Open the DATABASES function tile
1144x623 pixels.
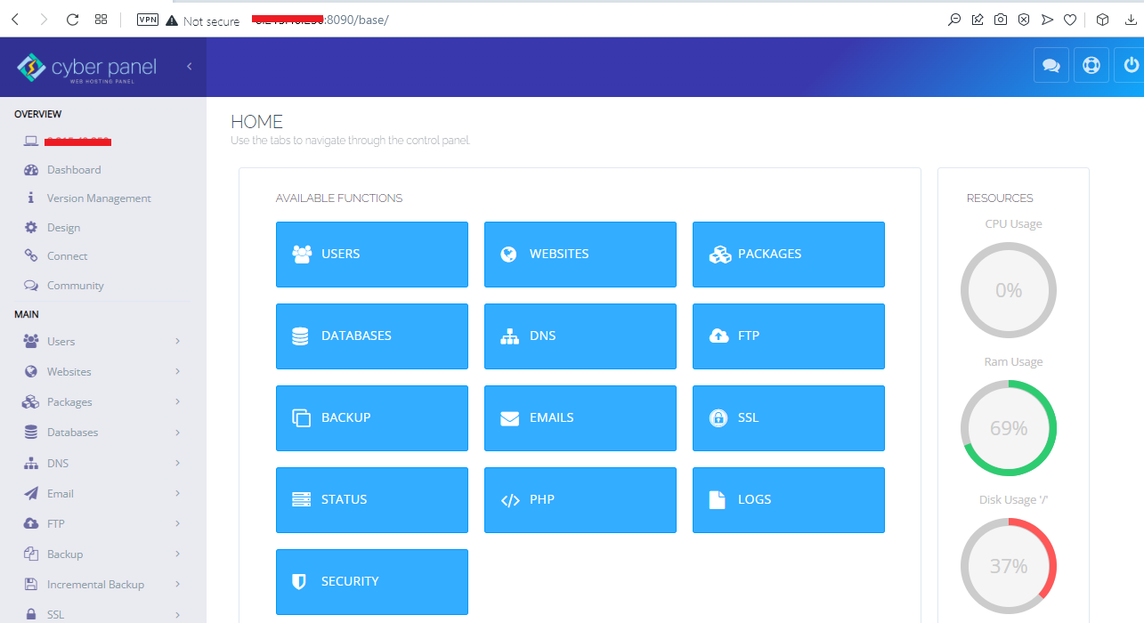371,336
